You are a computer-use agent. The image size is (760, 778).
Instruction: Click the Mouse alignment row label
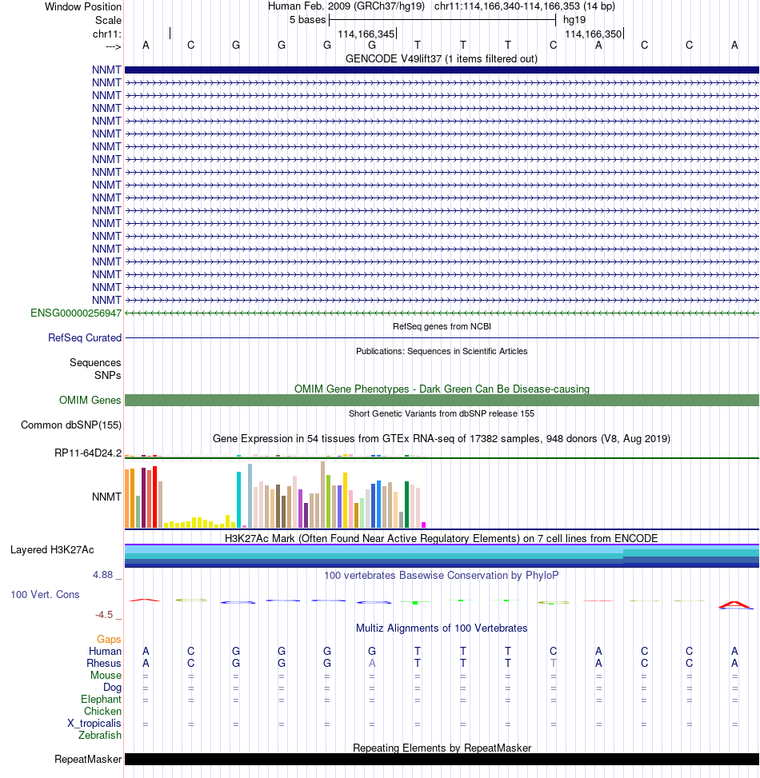click(x=106, y=676)
